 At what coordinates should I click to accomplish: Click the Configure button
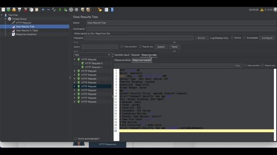pyautogui.click(x=267, y=38)
